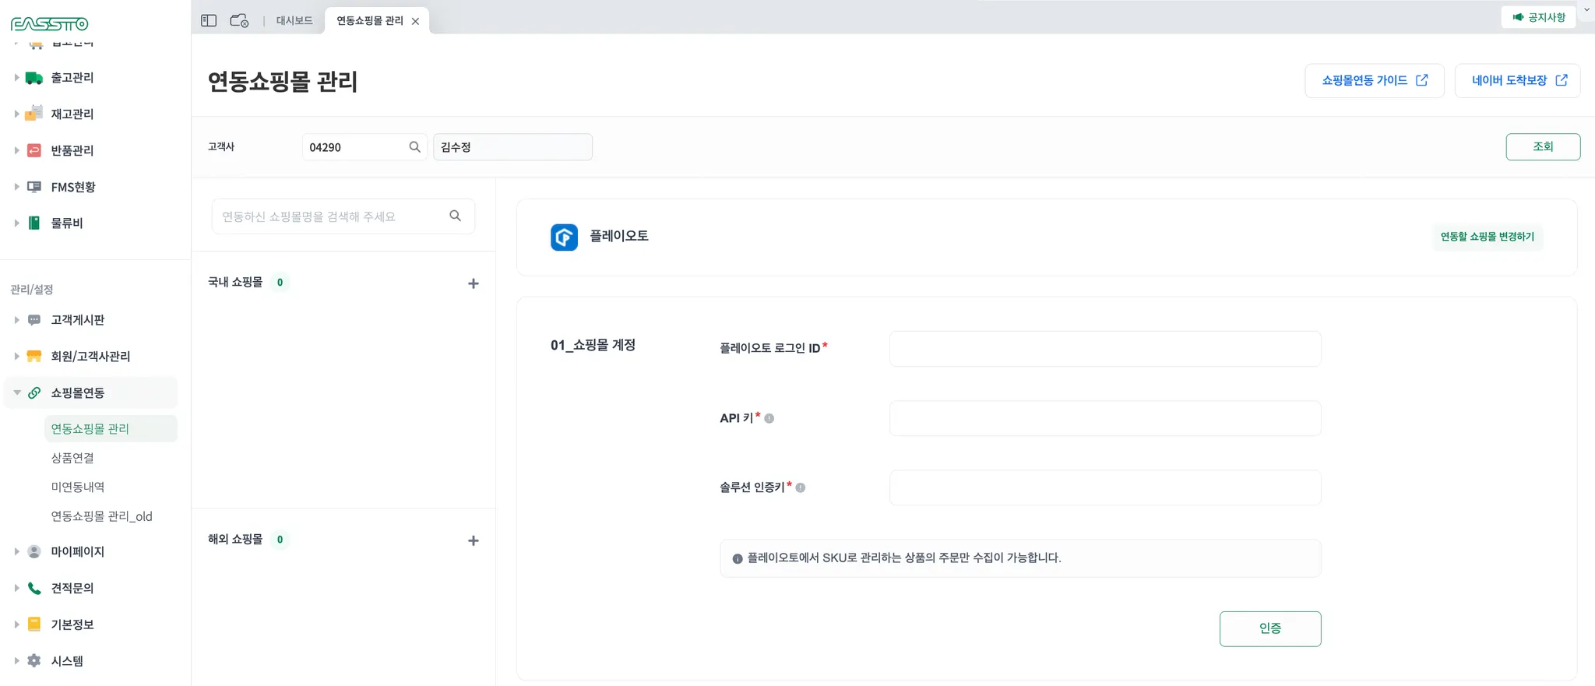
Task: Click the 쇼핑몰연동 link icon
Action: tap(34, 392)
